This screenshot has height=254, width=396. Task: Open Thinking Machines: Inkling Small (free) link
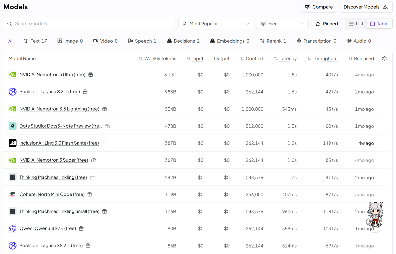pyautogui.click(x=59, y=211)
